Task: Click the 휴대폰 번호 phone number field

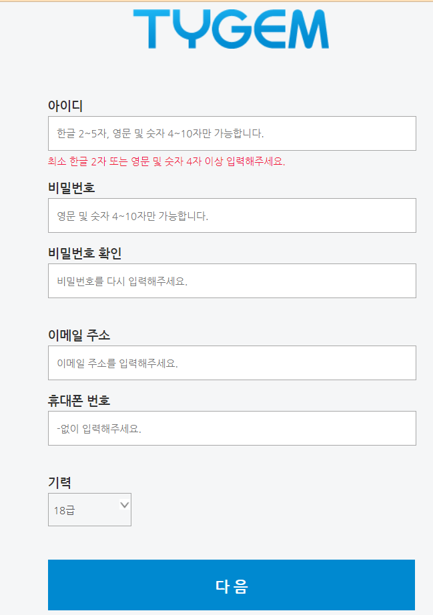Action: coord(231,428)
